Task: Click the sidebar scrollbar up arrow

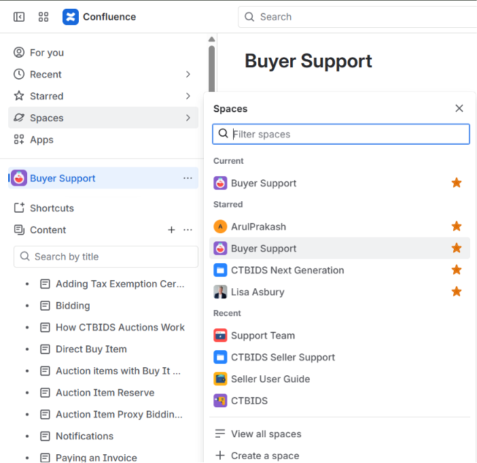Action: click(x=212, y=39)
